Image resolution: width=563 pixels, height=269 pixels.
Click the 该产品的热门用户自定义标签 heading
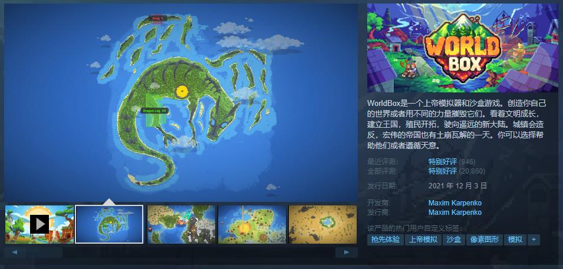pyautogui.click(x=415, y=228)
